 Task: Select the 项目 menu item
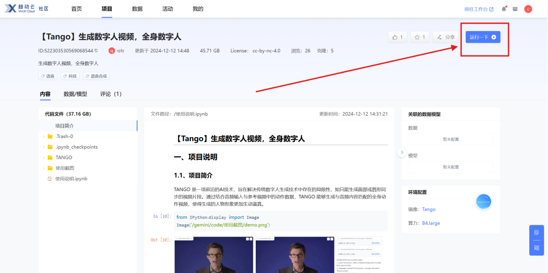[x=107, y=9]
